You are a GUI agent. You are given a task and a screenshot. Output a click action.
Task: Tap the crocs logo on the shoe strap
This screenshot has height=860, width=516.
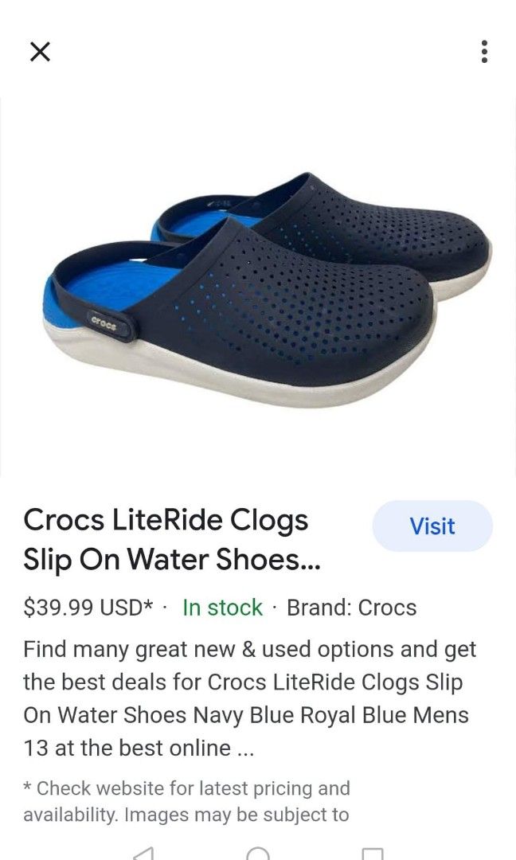[104, 324]
